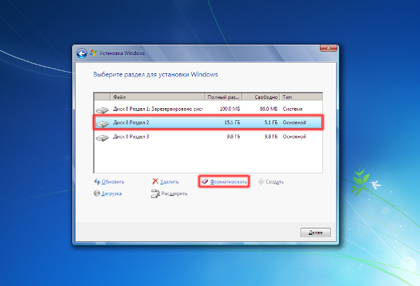Click the Форматировать link
This screenshot has width=420, height=286.
point(229,182)
